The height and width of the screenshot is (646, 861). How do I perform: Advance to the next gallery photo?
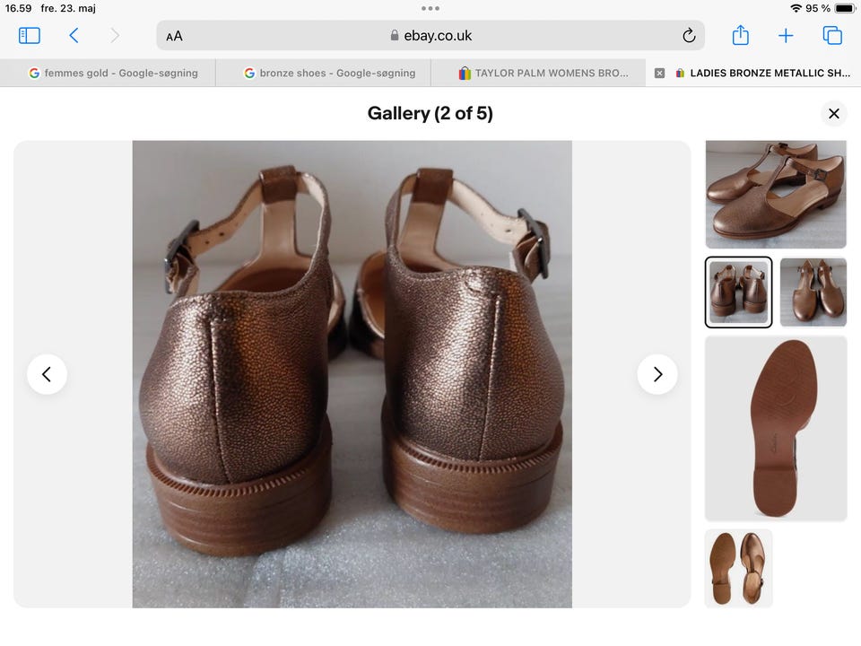657,374
